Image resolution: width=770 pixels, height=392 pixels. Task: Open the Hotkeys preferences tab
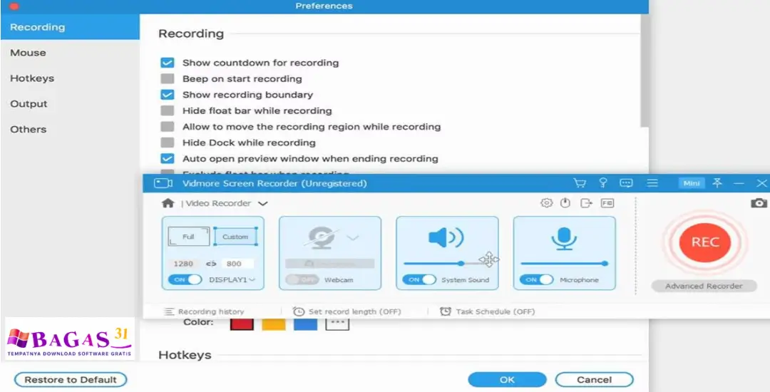[70, 78]
